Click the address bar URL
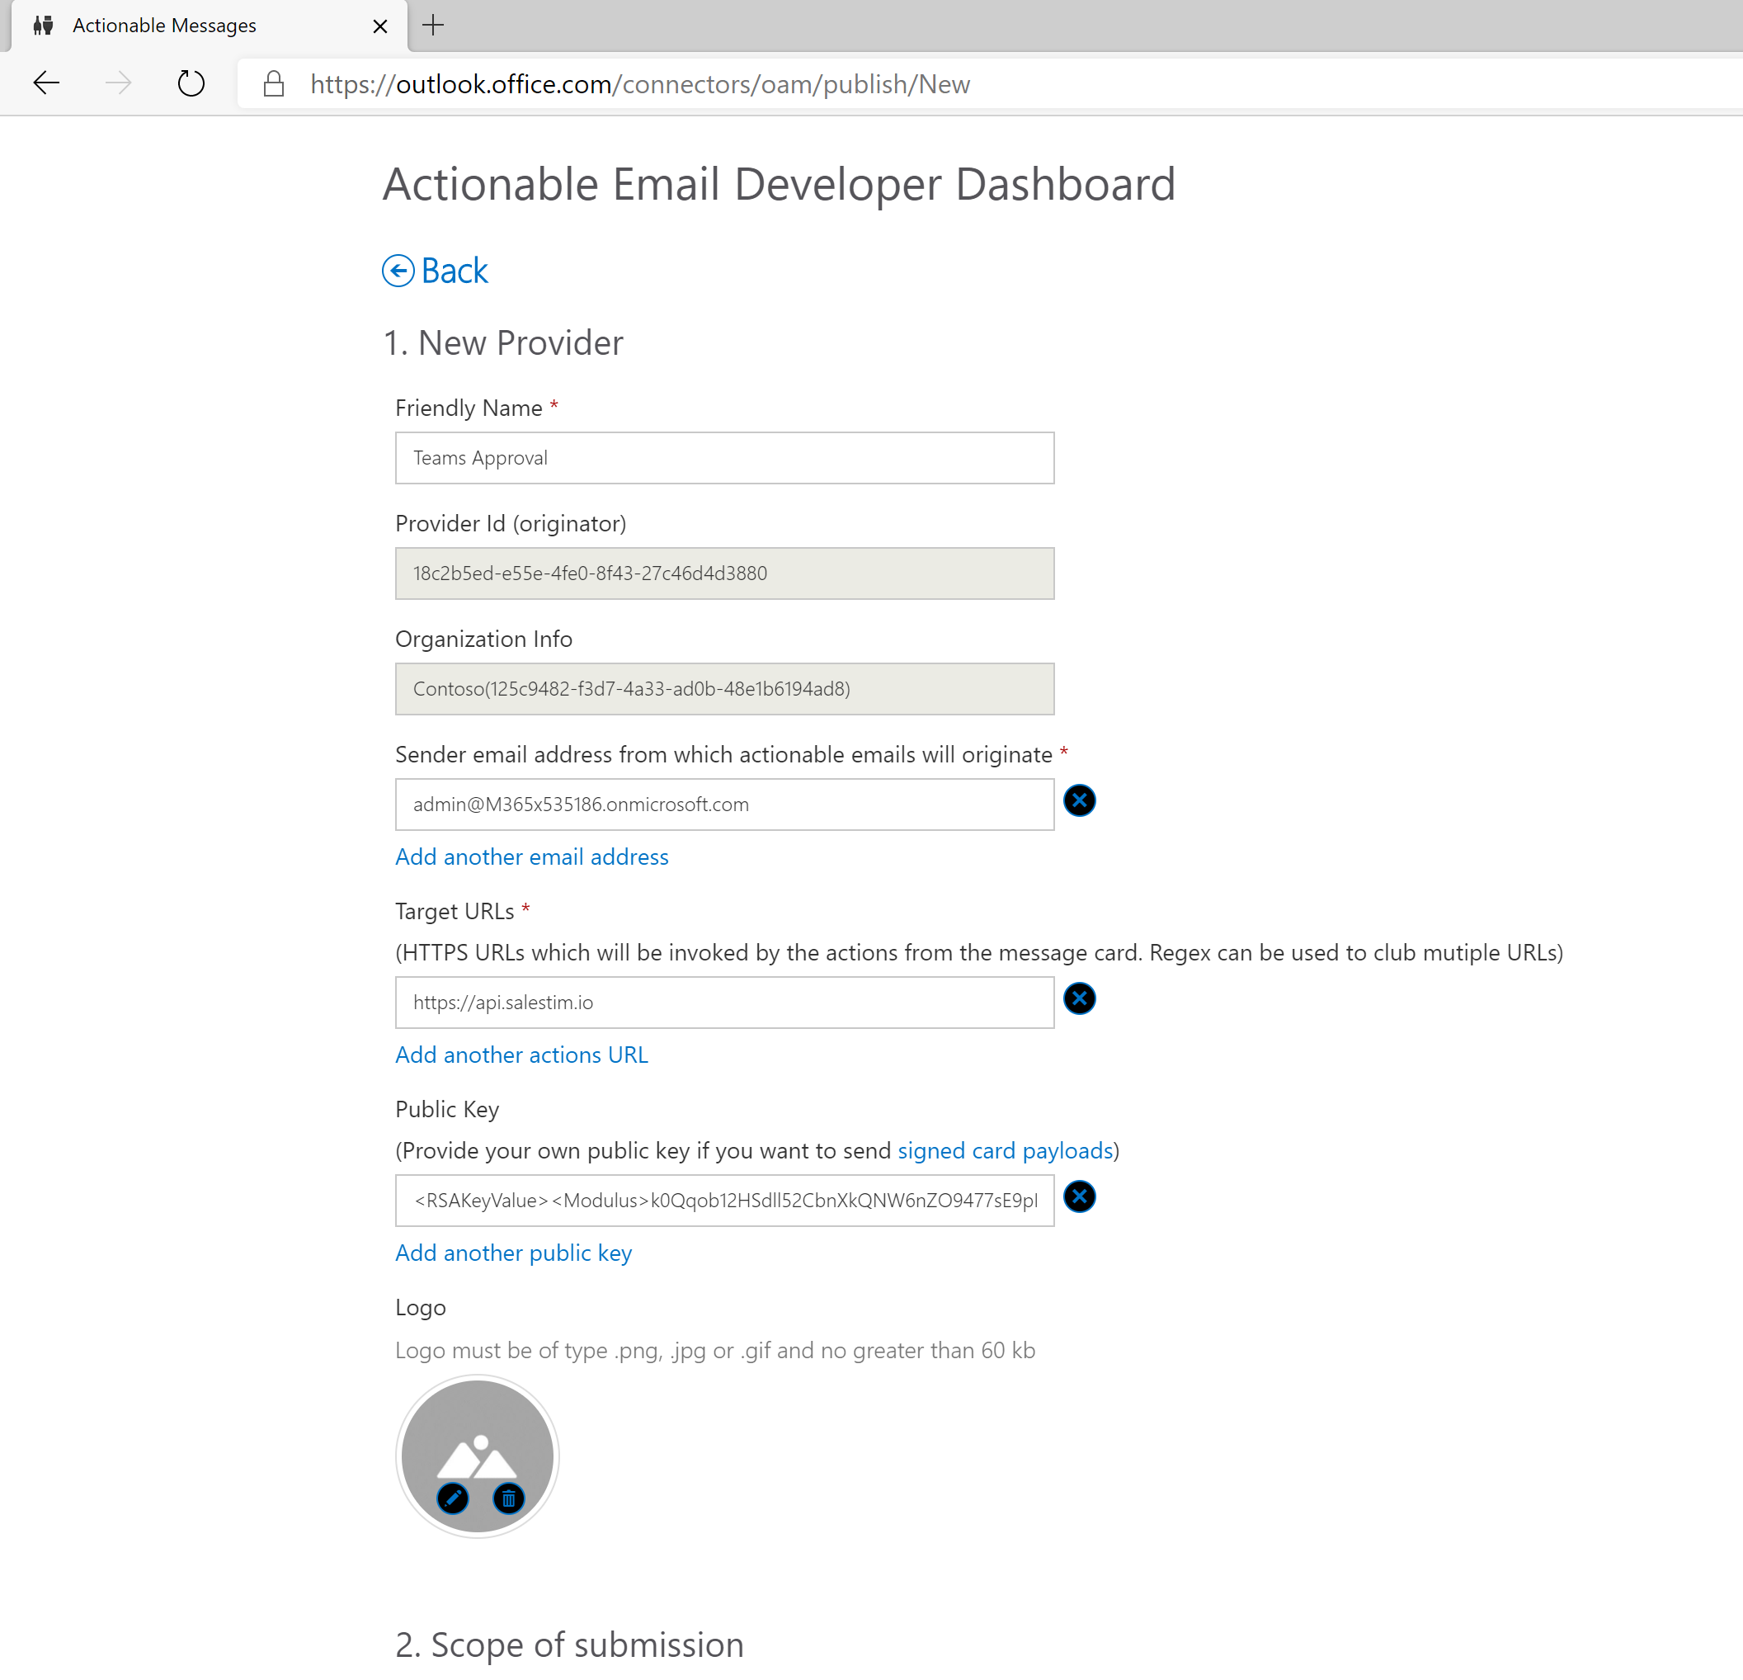The height and width of the screenshot is (1680, 1743). (x=639, y=83)
